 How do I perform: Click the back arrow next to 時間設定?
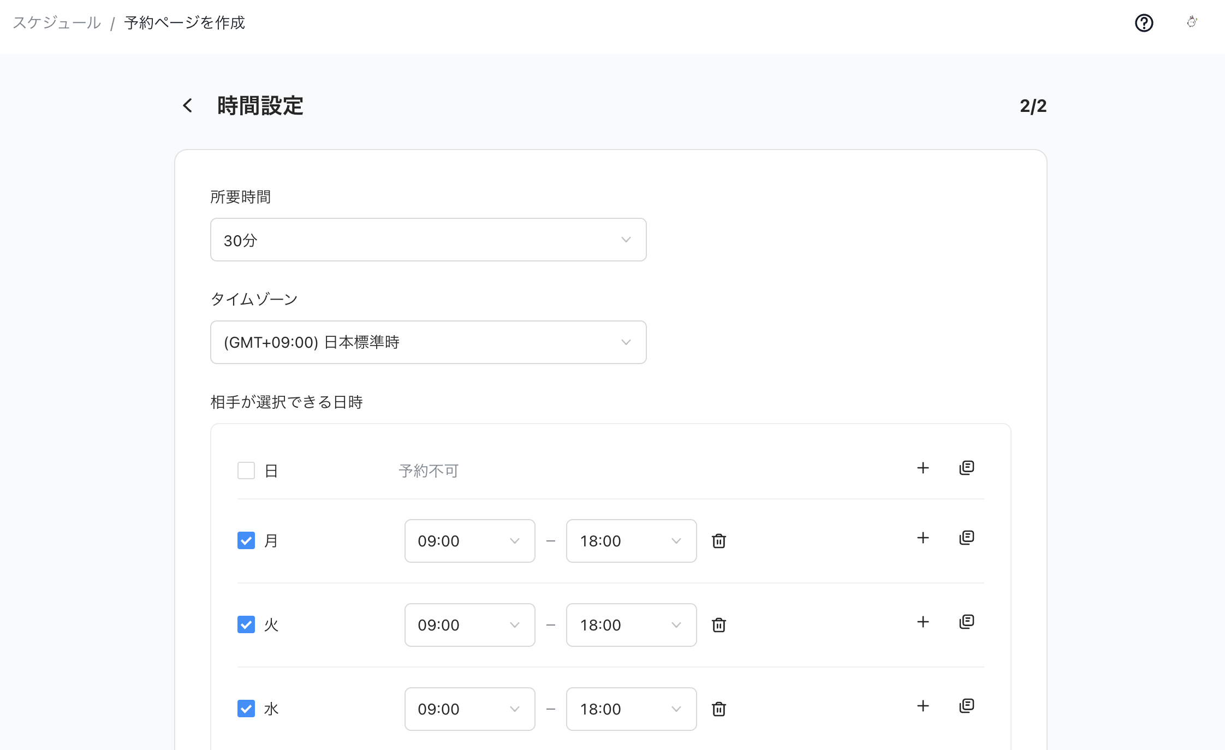click(187, 105)
